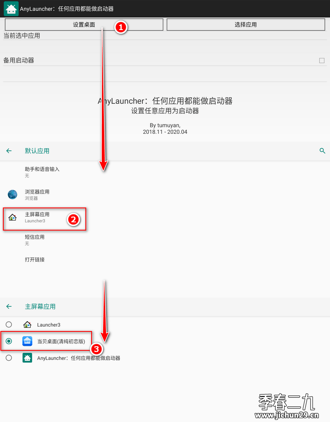The image size is (330, 422).
Task: Tap the 选择应用 button
Action: click(245, 24)
